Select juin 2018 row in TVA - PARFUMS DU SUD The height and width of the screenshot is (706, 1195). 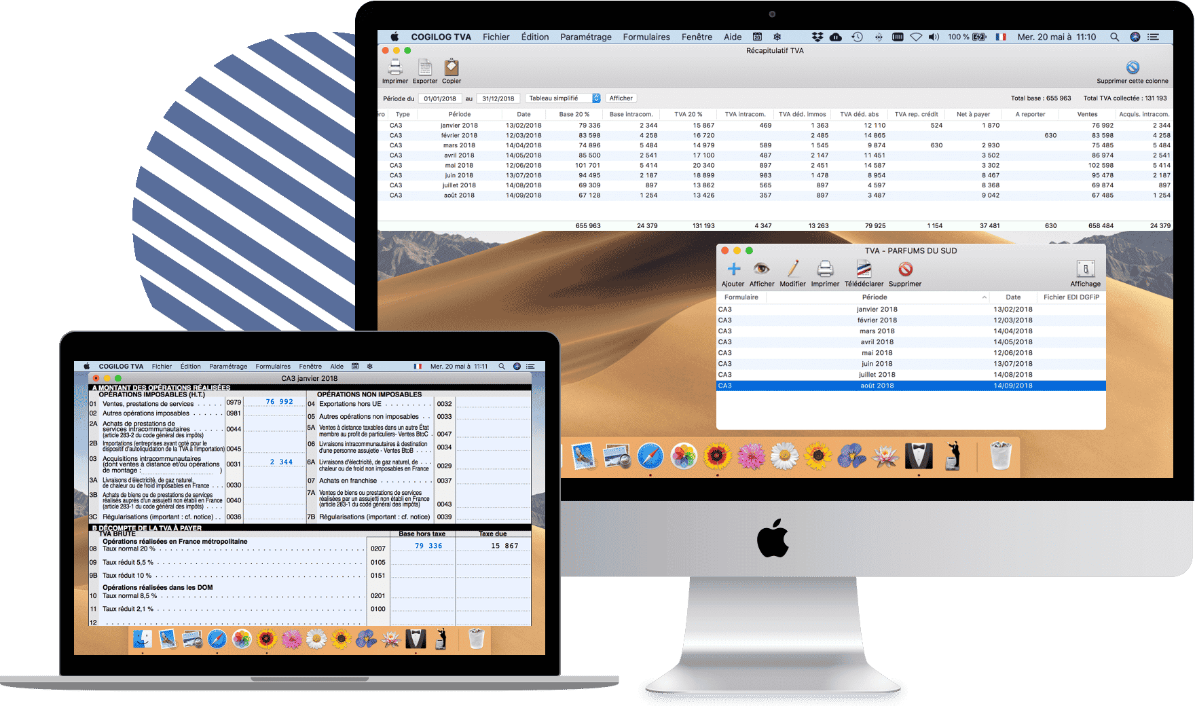coord(911,363)
